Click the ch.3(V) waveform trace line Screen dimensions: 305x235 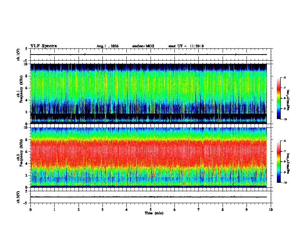point(148,197)
